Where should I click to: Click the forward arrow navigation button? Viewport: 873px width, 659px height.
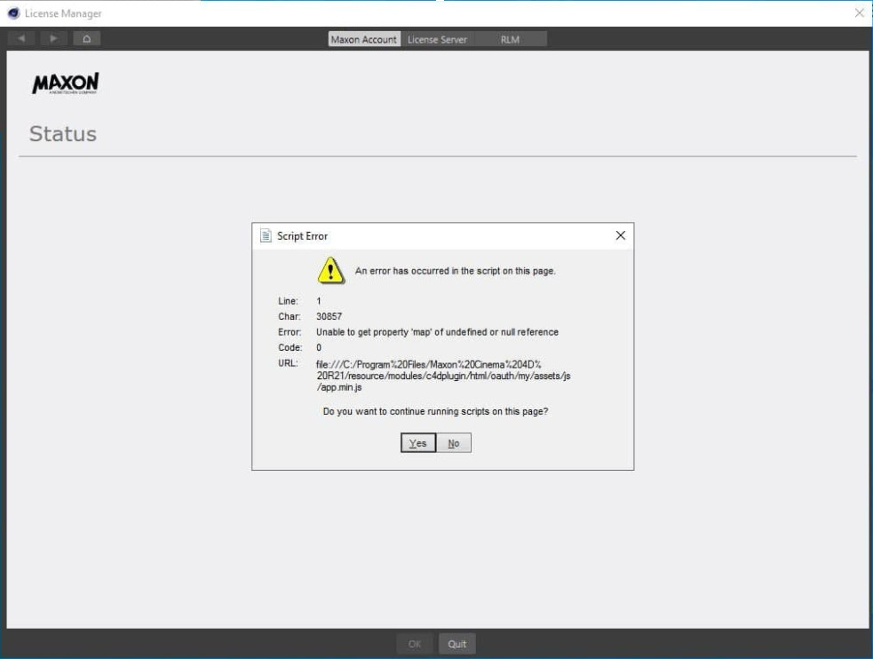click(53, 39)
